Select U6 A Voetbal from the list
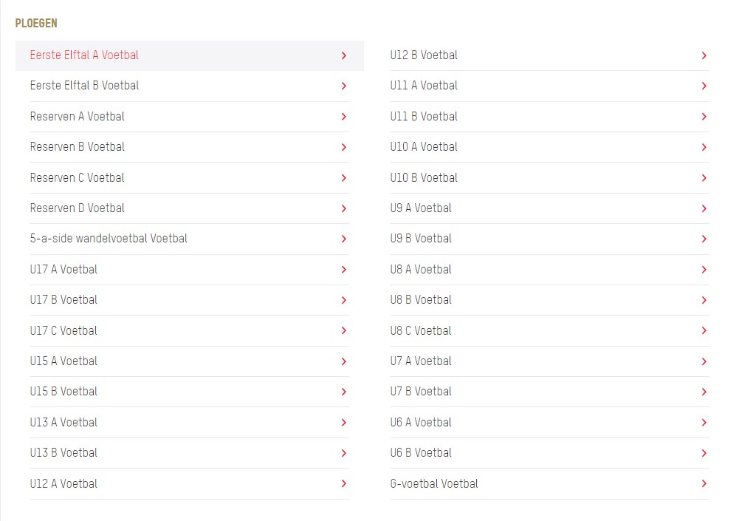The image size is (736, 521). 549,423
